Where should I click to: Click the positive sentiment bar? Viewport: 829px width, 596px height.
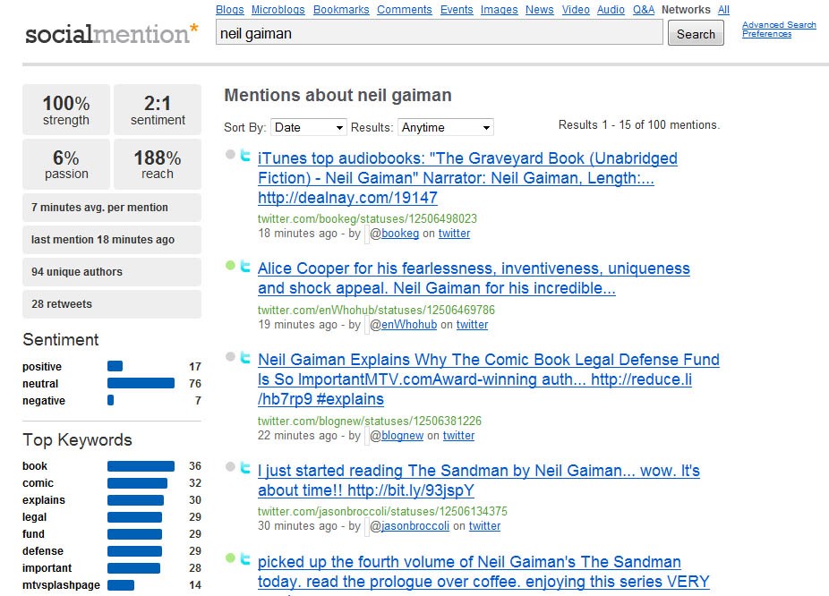point(115,366)
